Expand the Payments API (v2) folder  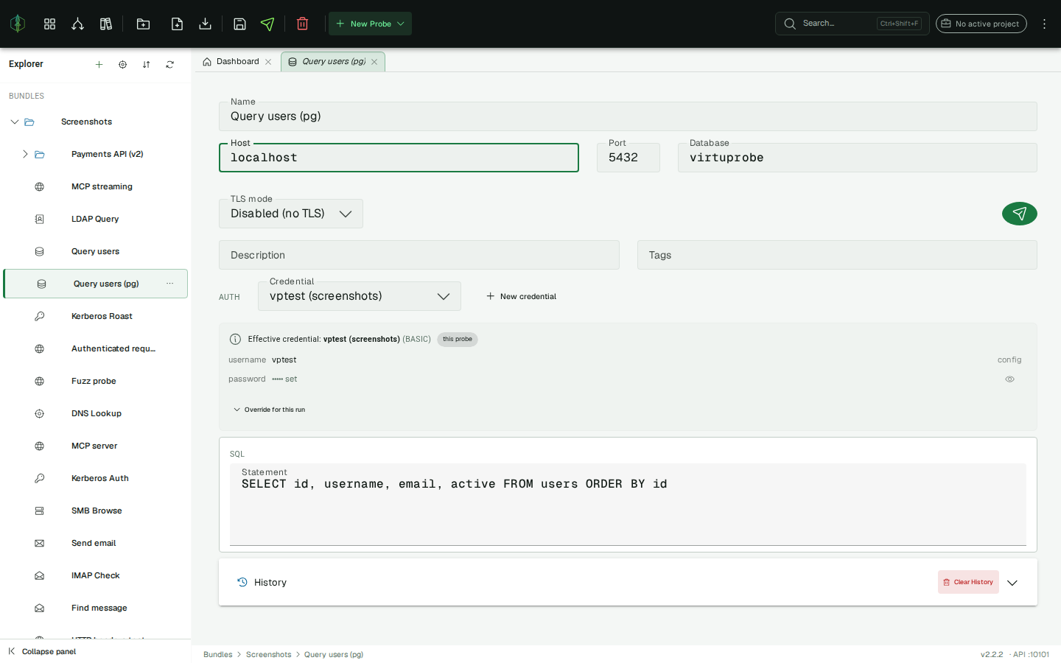(25, 154)
